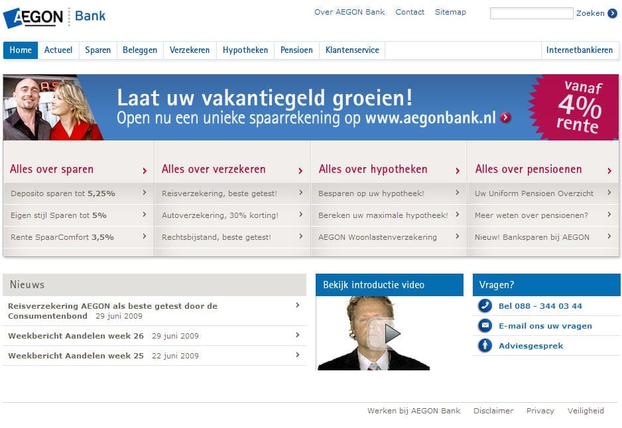622x428 pixels.
Task: Play the introductie video
Action: click(392, 333)
